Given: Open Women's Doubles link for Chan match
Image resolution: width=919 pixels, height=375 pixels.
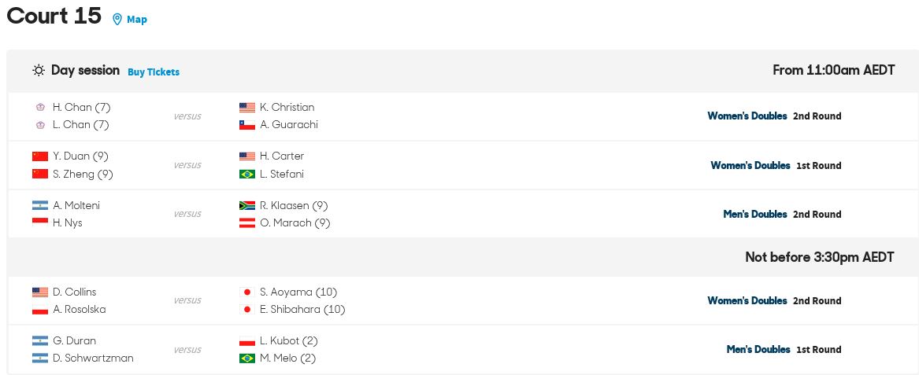Looking at the screenshot, I should 747,116.
